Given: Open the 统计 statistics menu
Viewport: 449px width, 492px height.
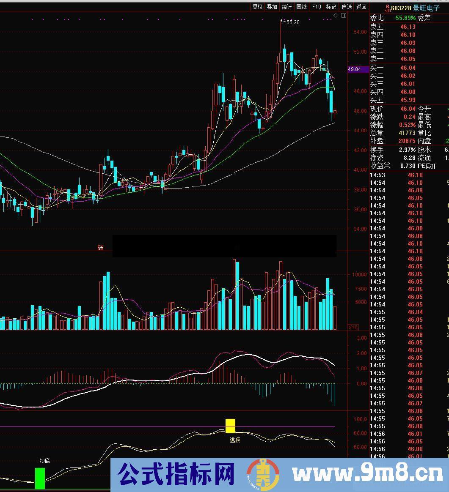Looking at the screenshot, I should (x=286, y=7).
